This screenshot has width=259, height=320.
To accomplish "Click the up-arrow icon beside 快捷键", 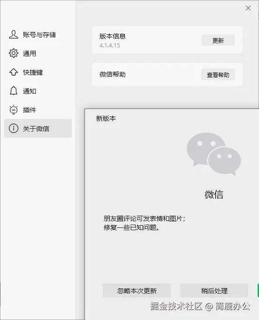I will tap(14, 72).
